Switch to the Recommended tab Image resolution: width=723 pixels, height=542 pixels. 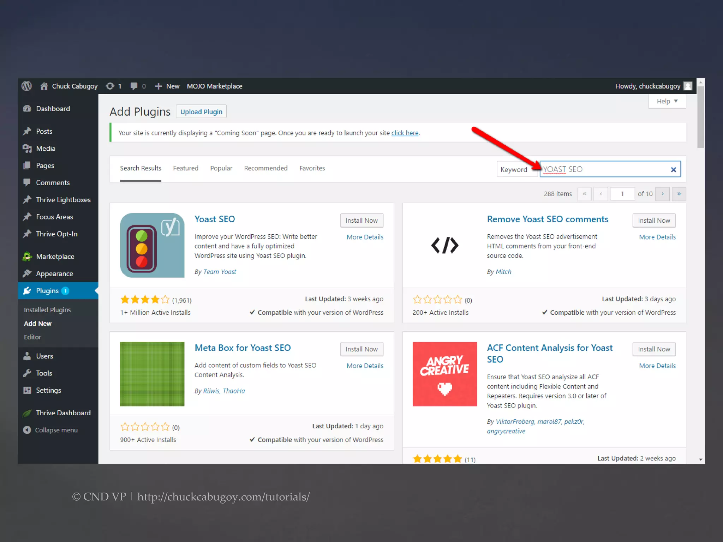(266, 168)
